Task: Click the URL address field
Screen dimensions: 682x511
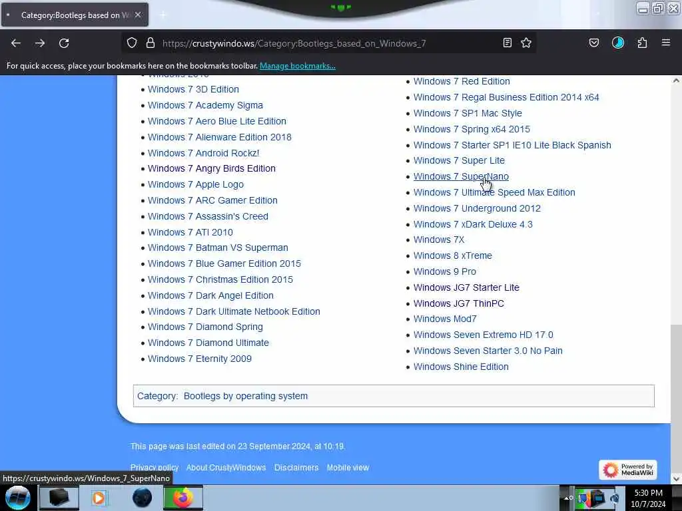Action: 330,43
